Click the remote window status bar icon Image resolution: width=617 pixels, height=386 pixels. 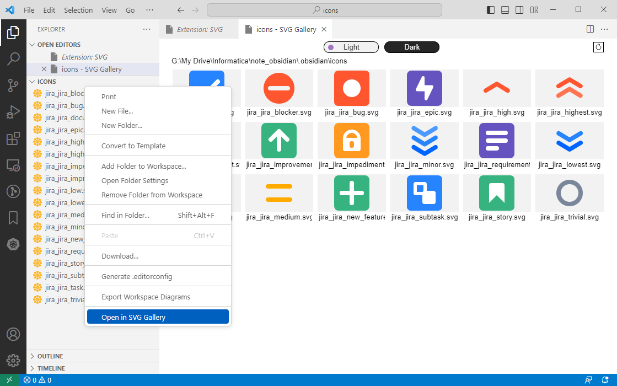point(9,380)
